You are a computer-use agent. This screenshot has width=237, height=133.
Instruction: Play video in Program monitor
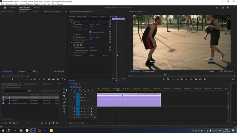182,79
